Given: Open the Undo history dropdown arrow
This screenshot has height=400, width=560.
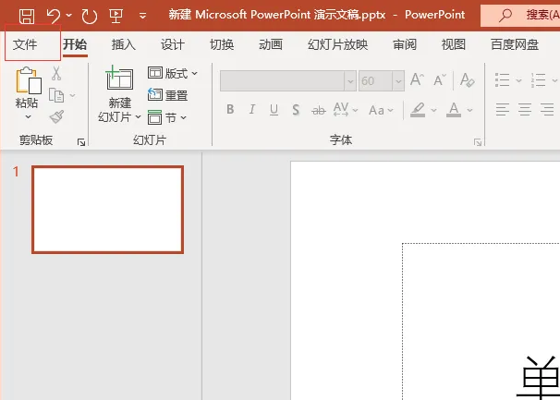Looking at the screenshot, I should tap(69, 16).
